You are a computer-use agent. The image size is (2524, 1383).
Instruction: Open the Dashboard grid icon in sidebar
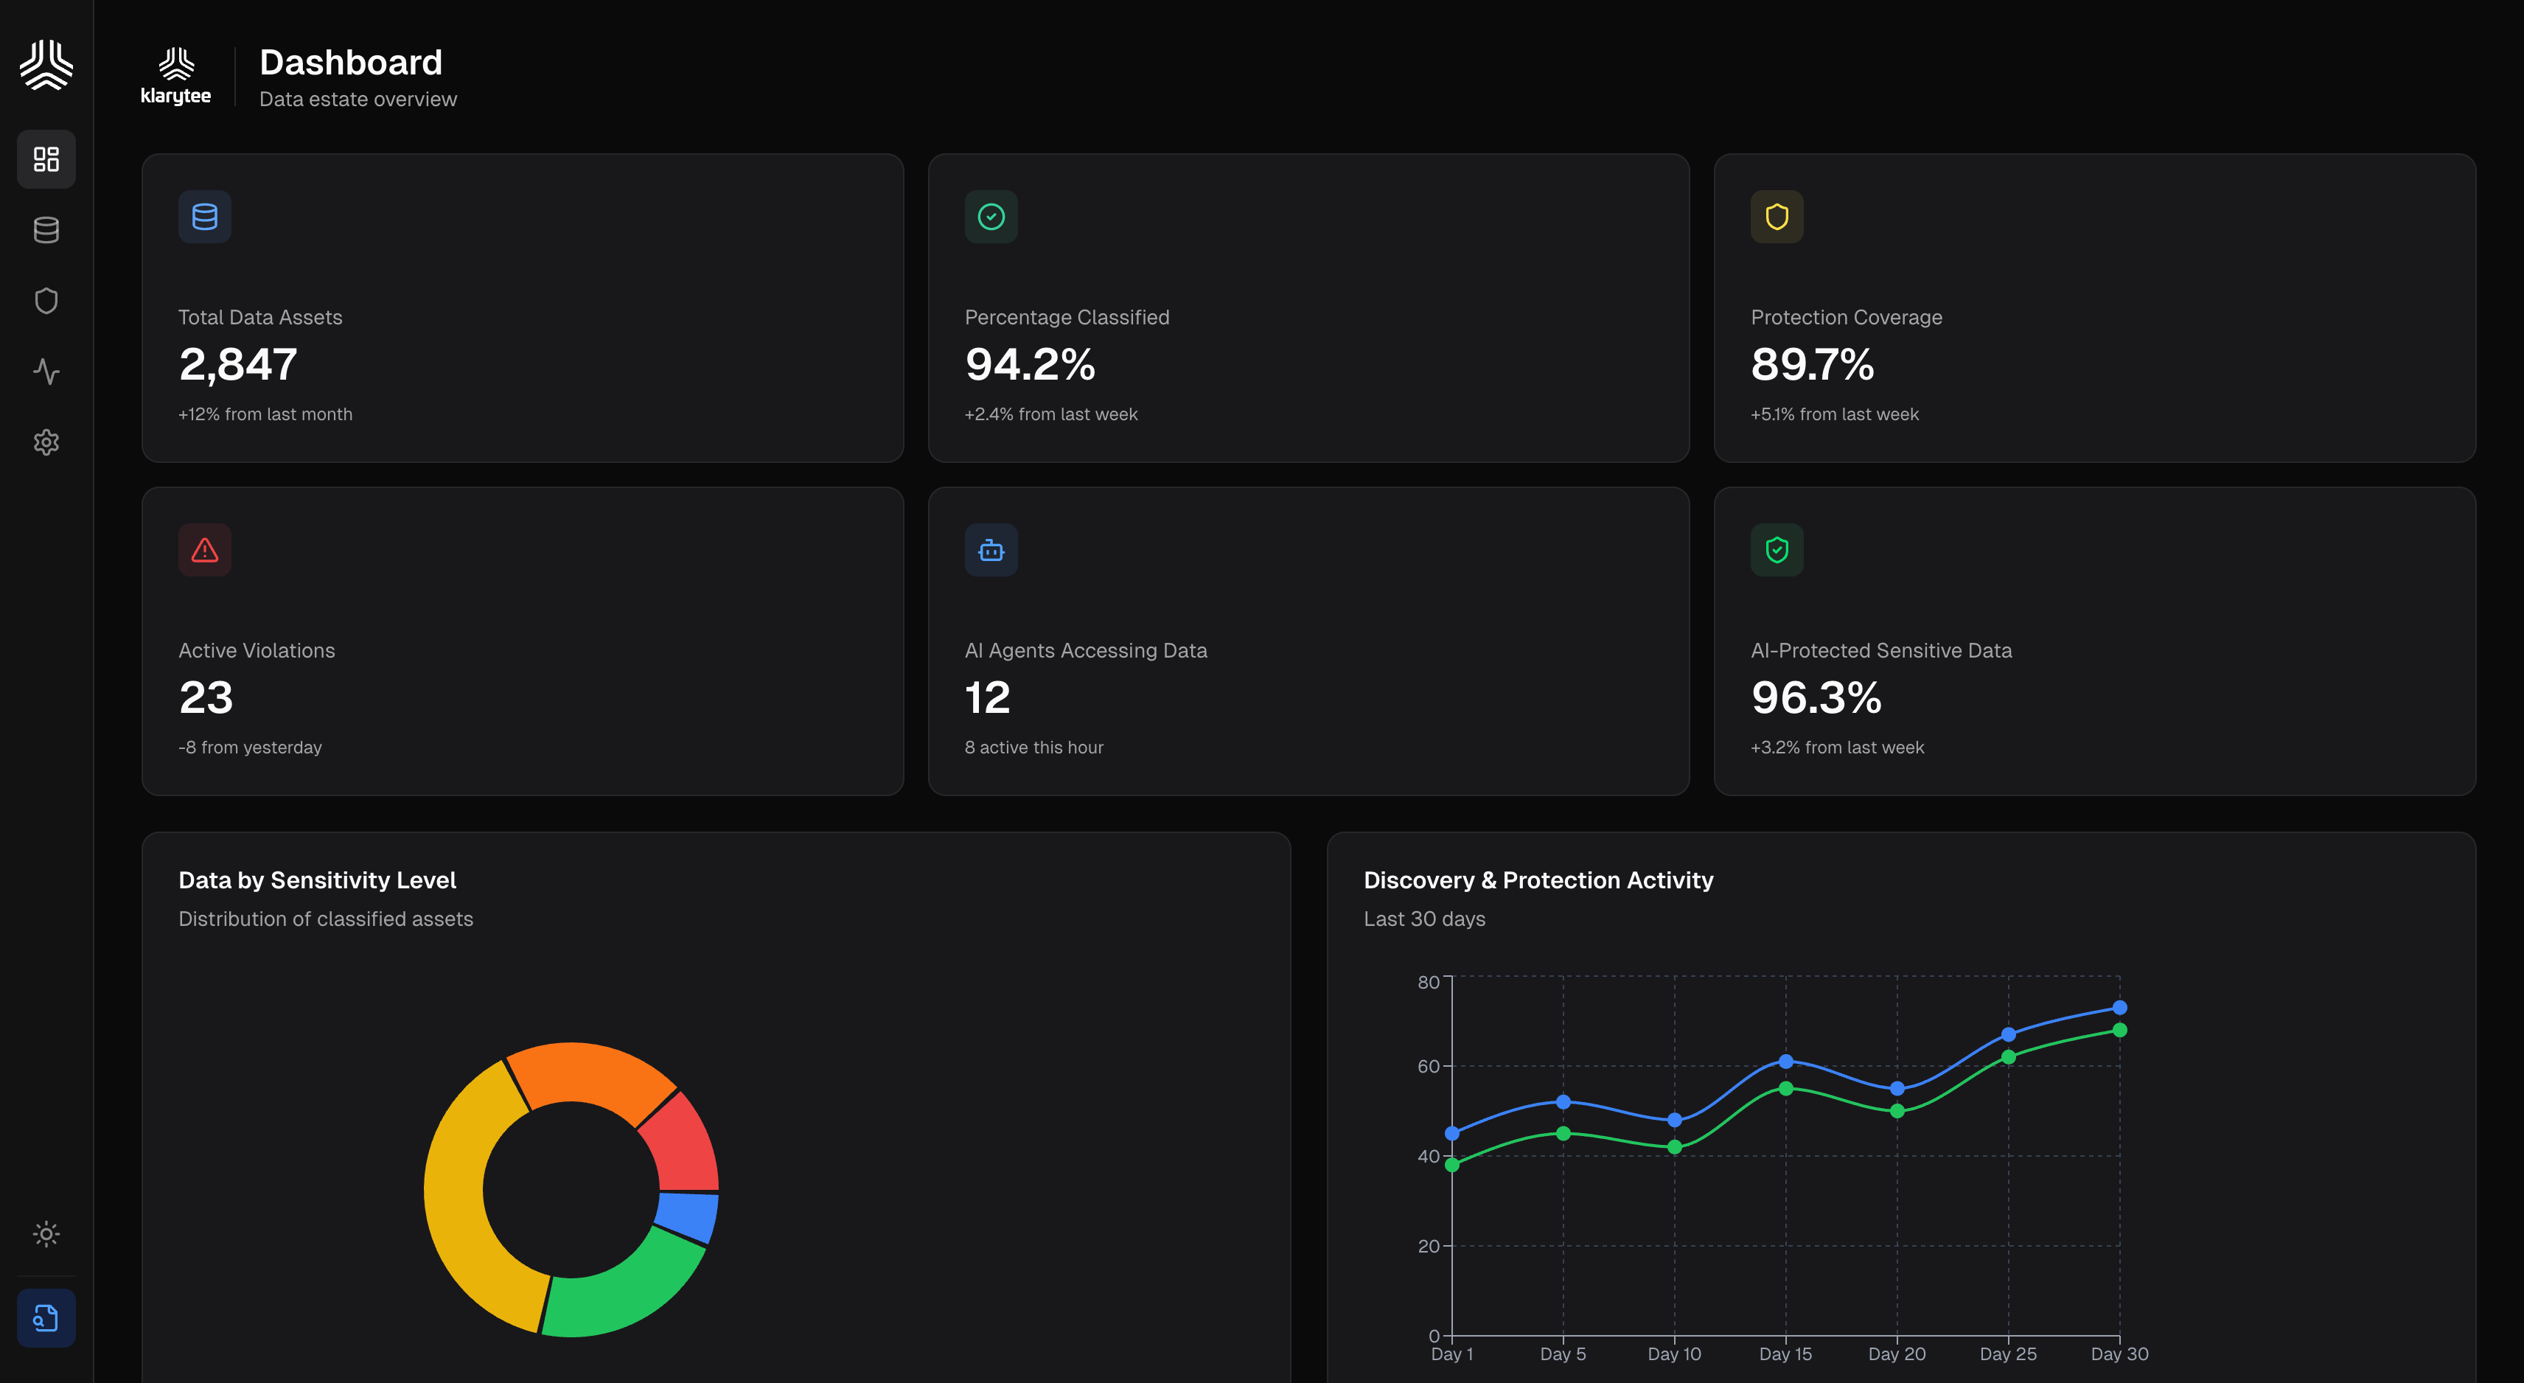click(46, 158)
